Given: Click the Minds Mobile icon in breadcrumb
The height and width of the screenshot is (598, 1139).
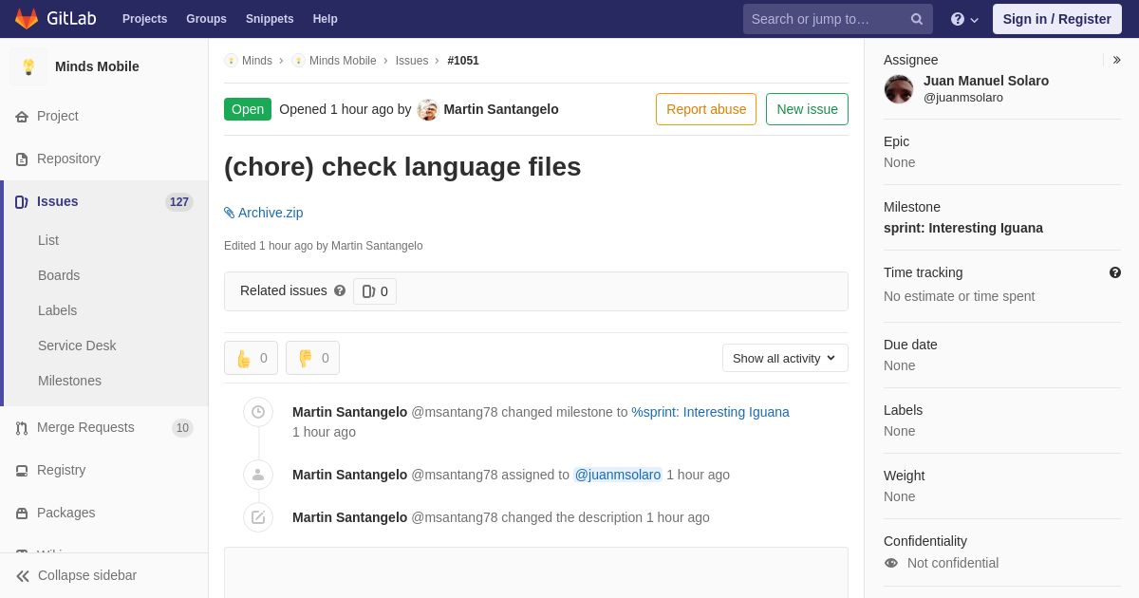Looking at the screenshot, I should point(298,61).
